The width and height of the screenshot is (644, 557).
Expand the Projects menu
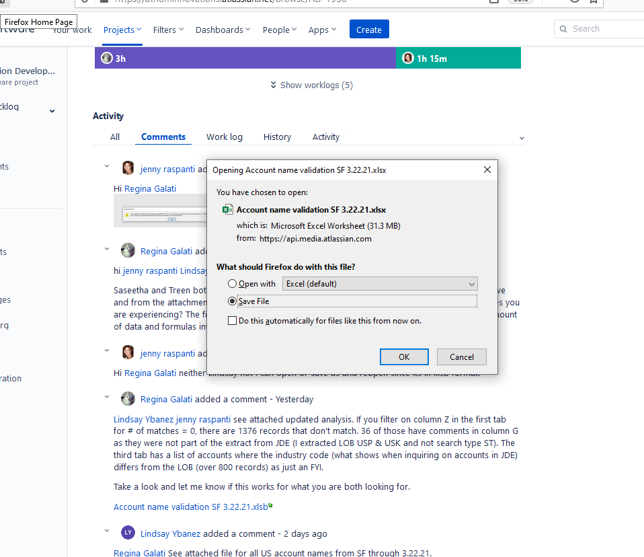122,30
